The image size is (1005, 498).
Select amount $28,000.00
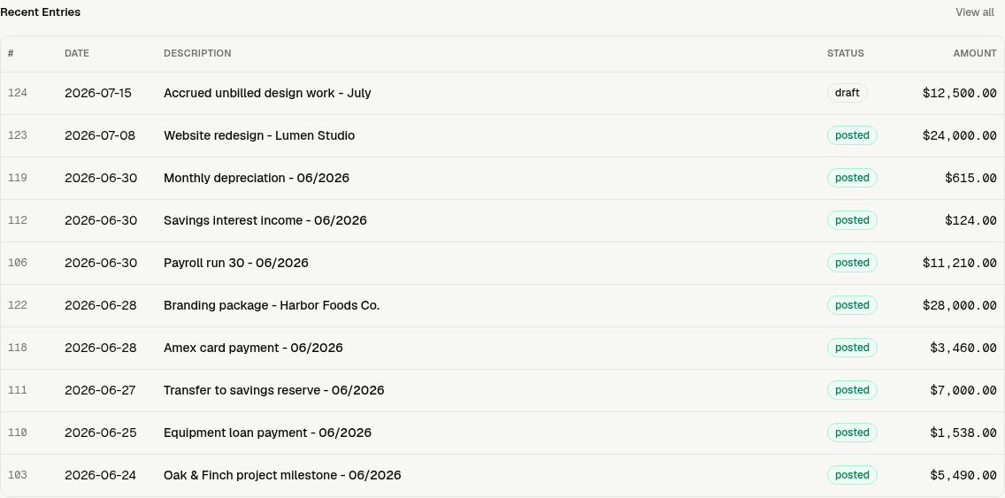(960, 305)
